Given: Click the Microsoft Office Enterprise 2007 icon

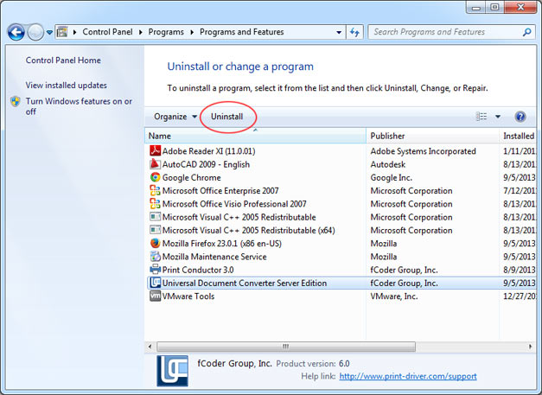Looking at the screenshot, I should tap(156, 190).
